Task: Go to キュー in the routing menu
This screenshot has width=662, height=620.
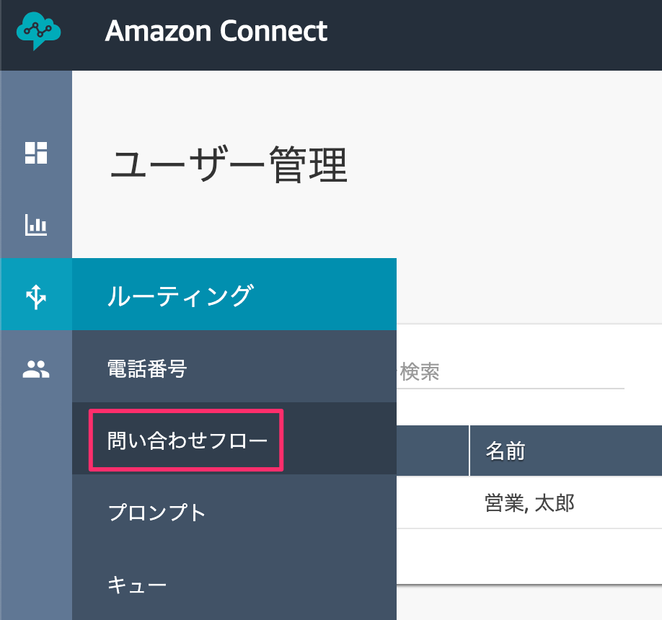Action: point(234,585)
